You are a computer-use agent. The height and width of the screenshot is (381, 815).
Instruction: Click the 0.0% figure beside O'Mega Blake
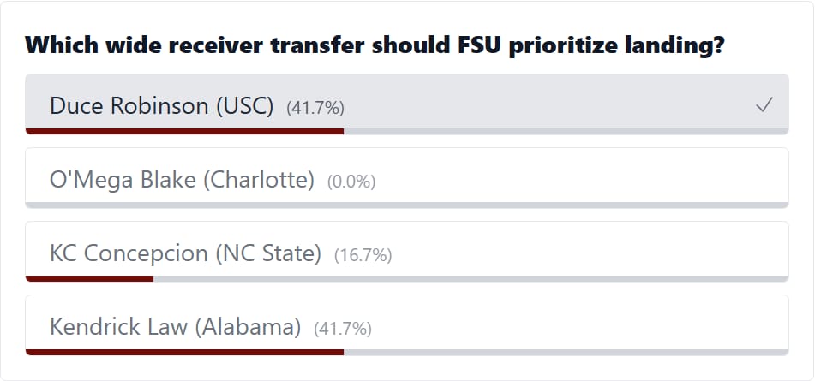tap(351, 181)
